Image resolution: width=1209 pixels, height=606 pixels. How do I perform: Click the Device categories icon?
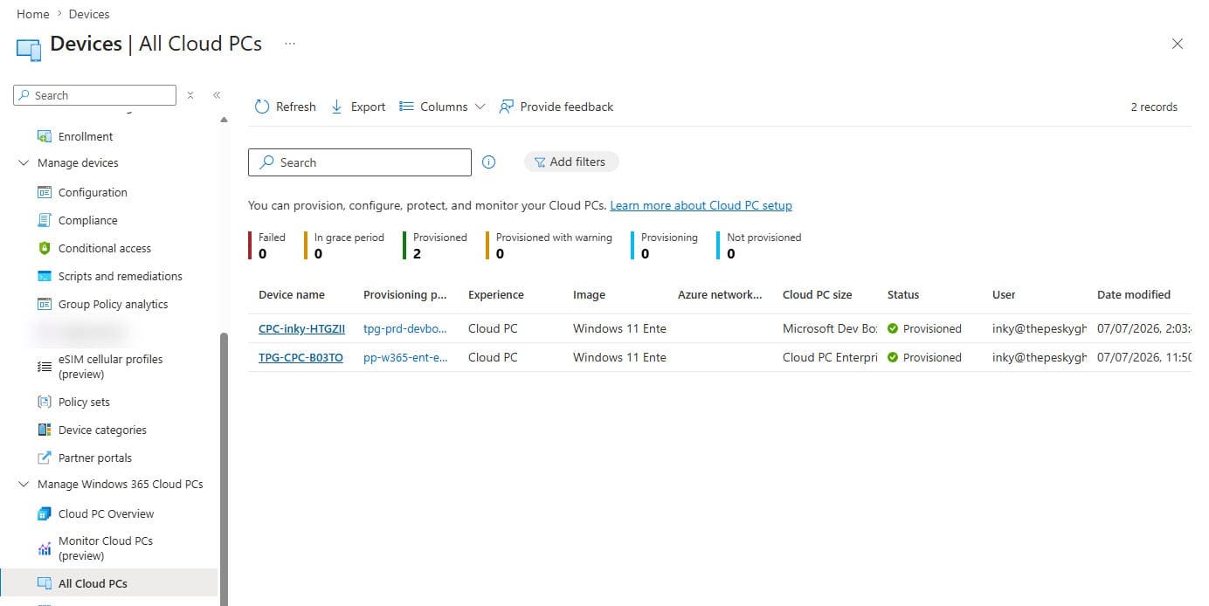[45, 430]
